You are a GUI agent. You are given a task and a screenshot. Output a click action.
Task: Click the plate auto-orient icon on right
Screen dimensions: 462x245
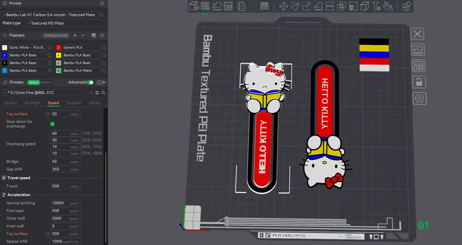[418, 50]
